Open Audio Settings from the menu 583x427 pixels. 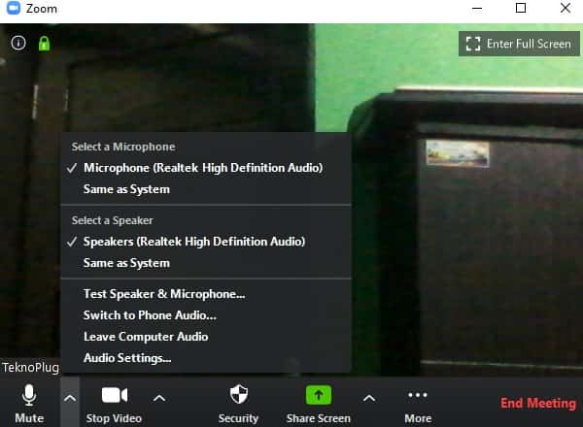click(x=206, y=358)
